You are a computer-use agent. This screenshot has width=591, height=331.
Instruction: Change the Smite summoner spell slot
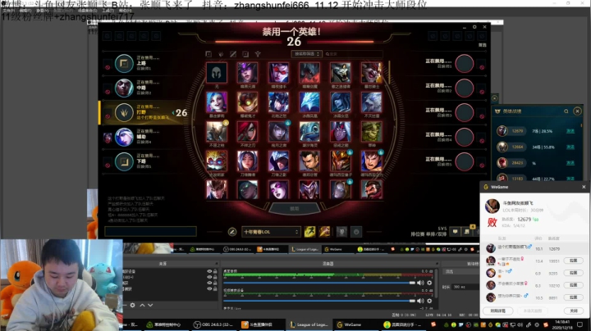click(x=324, y=232)
